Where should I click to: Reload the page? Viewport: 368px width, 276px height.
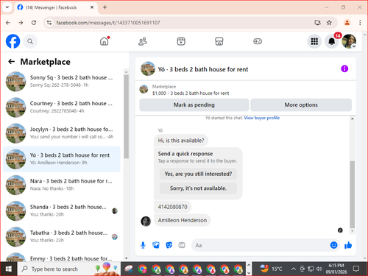(34, 23)
